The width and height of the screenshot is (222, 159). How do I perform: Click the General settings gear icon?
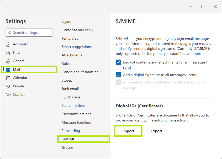[x=8, y=61]
